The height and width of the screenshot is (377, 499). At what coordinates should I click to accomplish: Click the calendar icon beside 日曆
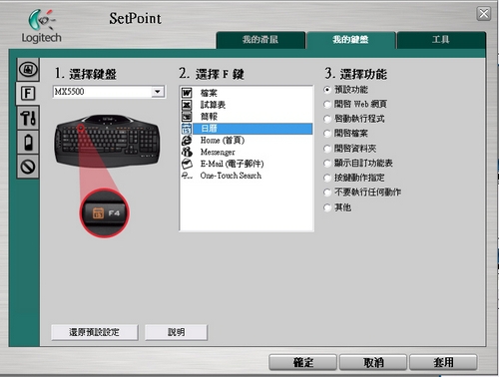[187, 129]
